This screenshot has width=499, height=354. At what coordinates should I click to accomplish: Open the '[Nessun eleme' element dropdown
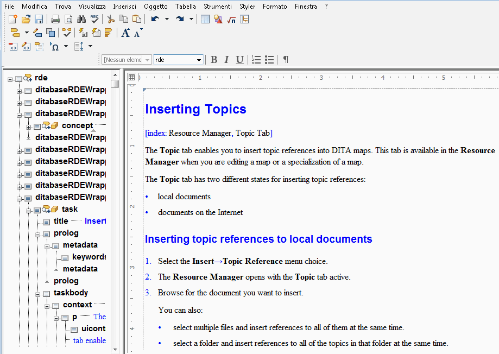127,60
